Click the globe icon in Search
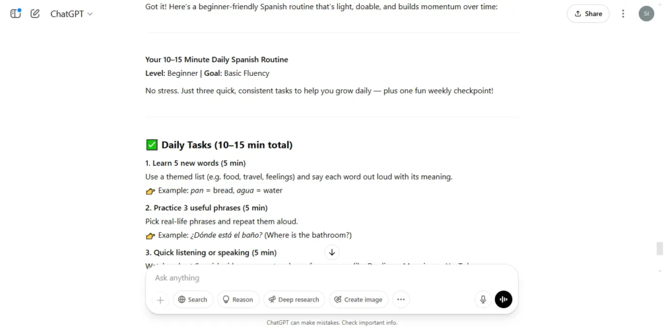 tap(182, 300)
